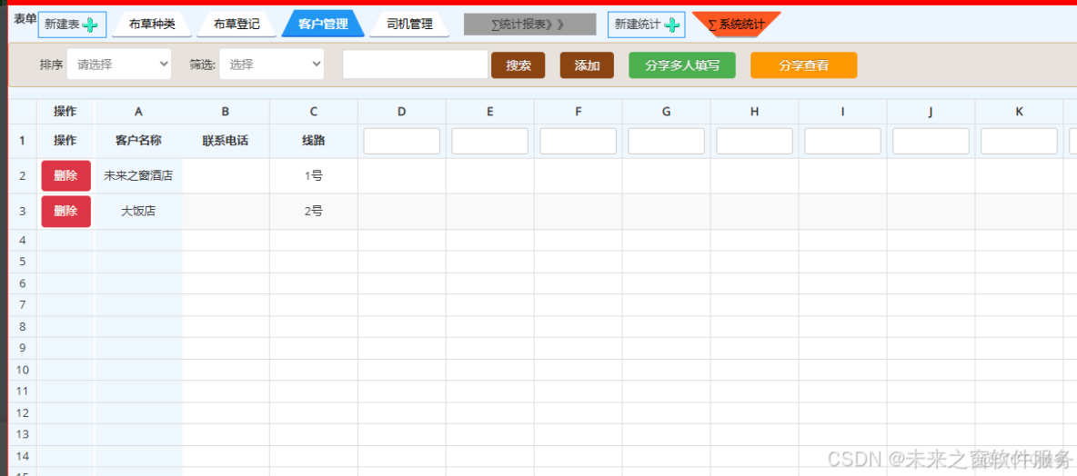Click the 线路 header cell
The height and width of the screenshot is (476, 1077).
pyautogui.click(x=313, y=141)
